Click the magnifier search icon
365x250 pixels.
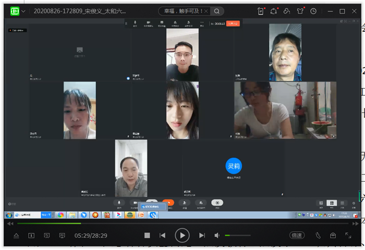tap(217, 11)
